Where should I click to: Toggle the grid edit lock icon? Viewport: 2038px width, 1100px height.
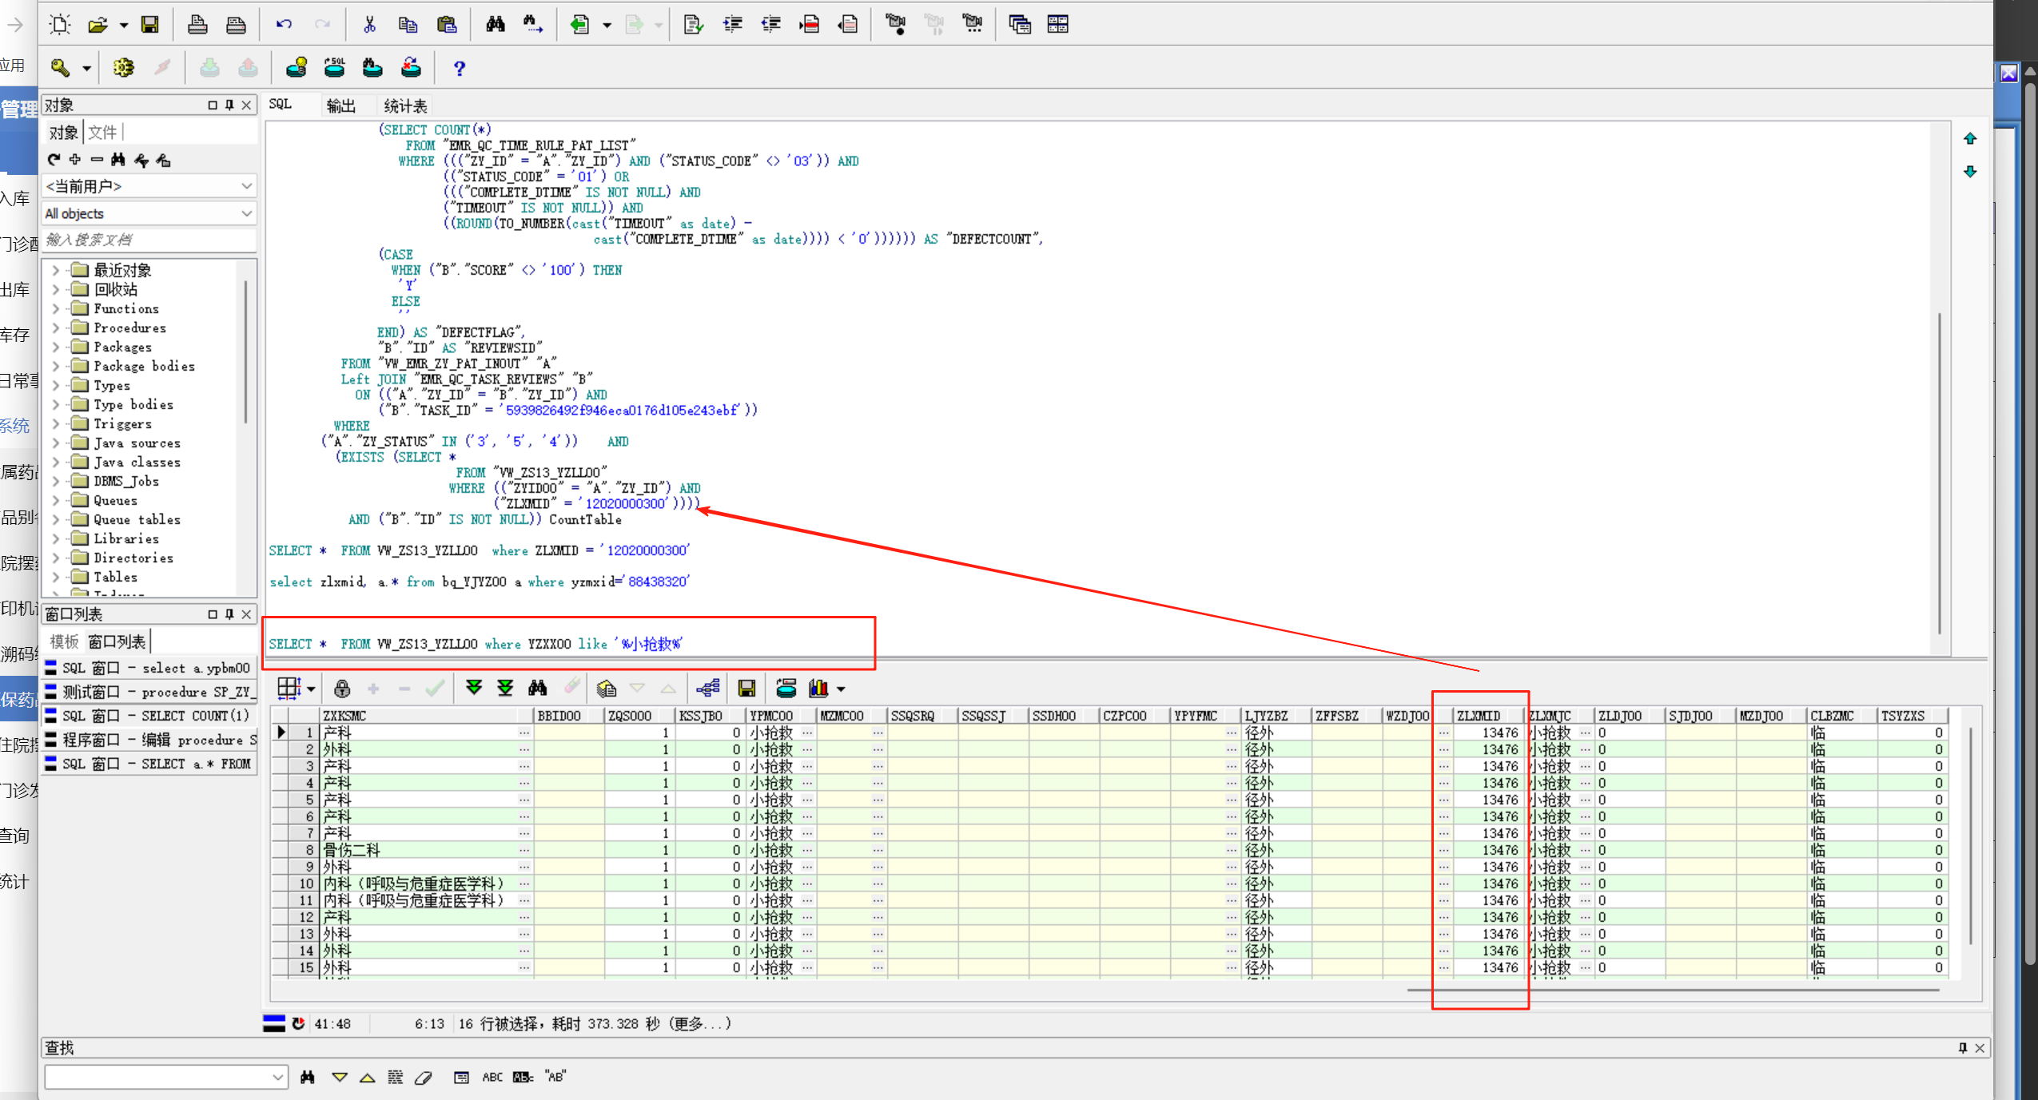click(342, 688)
